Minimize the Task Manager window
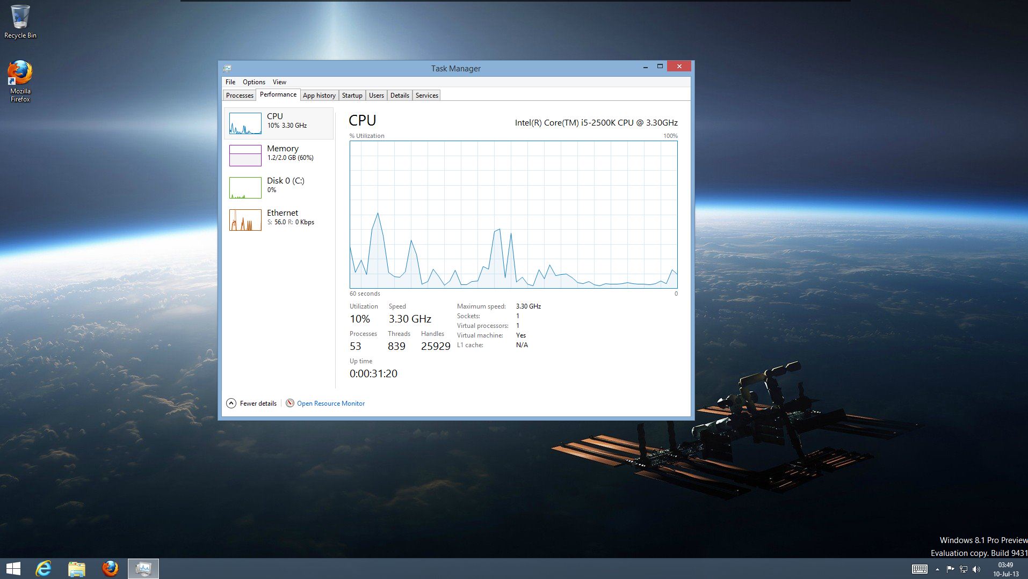 [645, 67]
